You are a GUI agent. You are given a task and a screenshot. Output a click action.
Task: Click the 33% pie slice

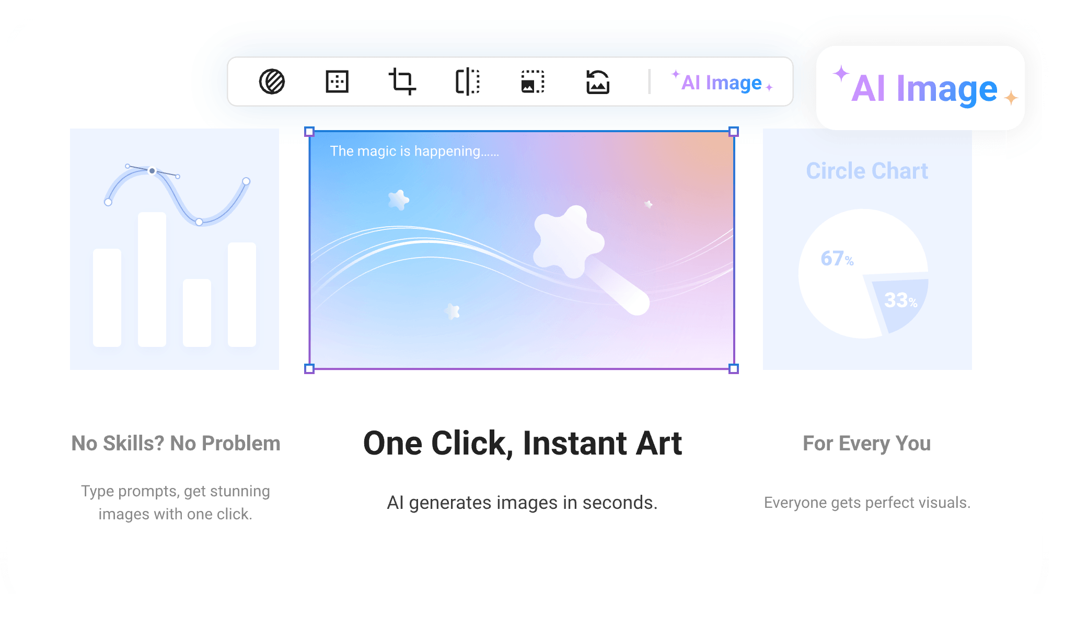(900, 301)
